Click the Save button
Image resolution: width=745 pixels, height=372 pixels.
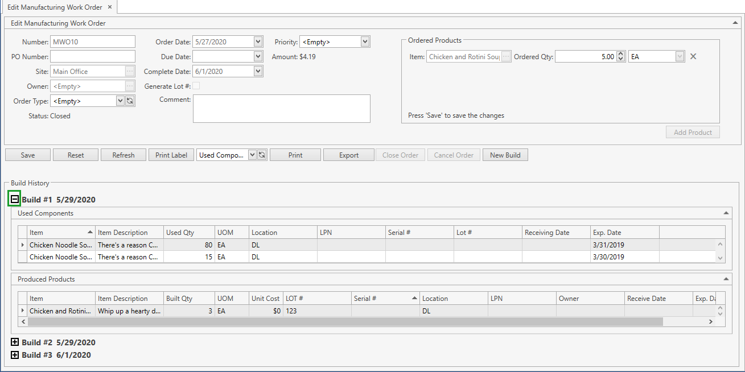pos(28,155)
